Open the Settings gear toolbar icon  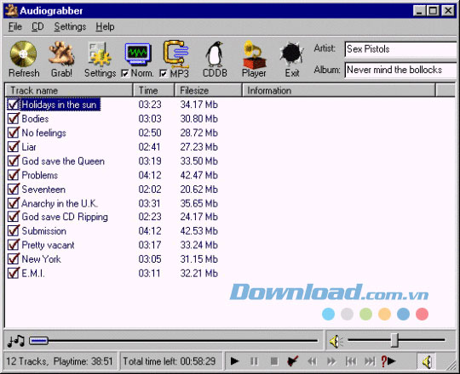tap(100, 54)
